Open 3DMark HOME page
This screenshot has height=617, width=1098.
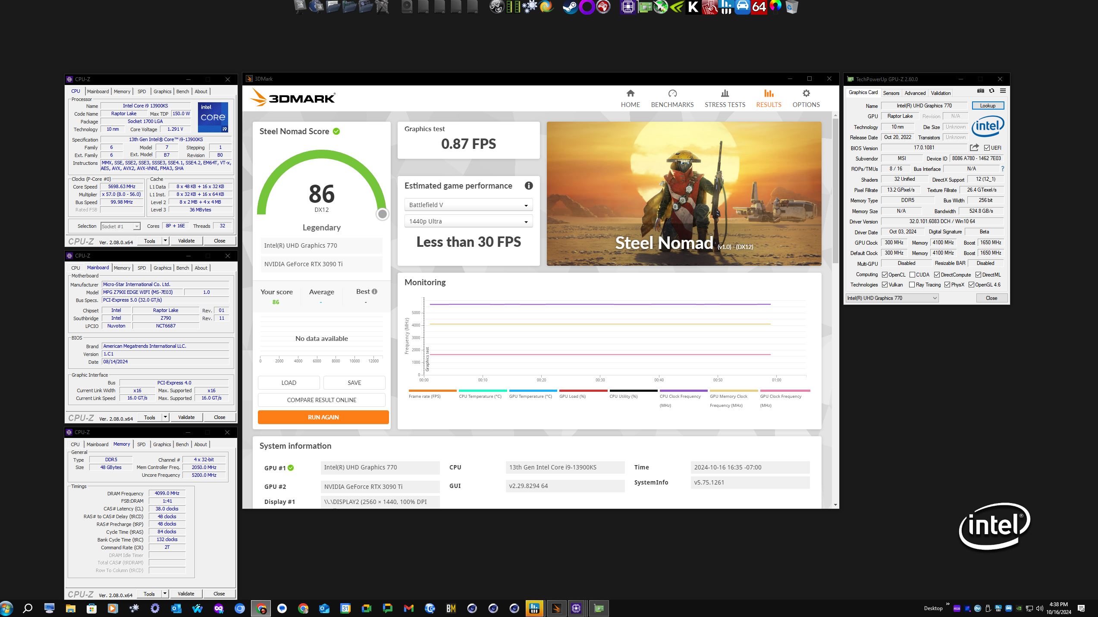coord(630,98)
